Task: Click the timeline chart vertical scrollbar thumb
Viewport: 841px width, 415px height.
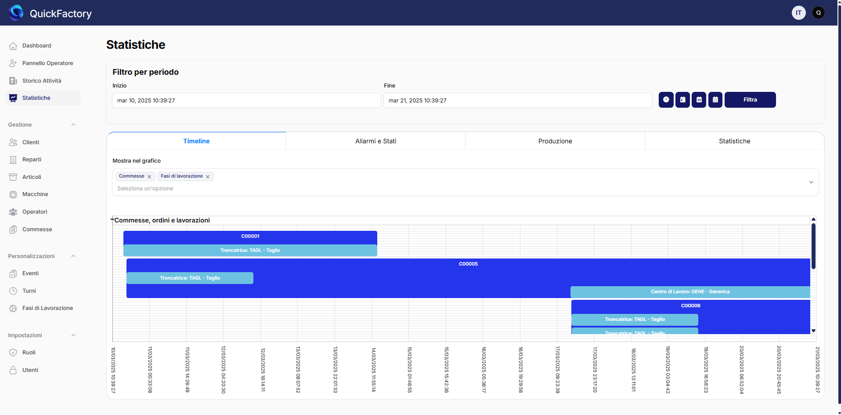Action: 813,246
